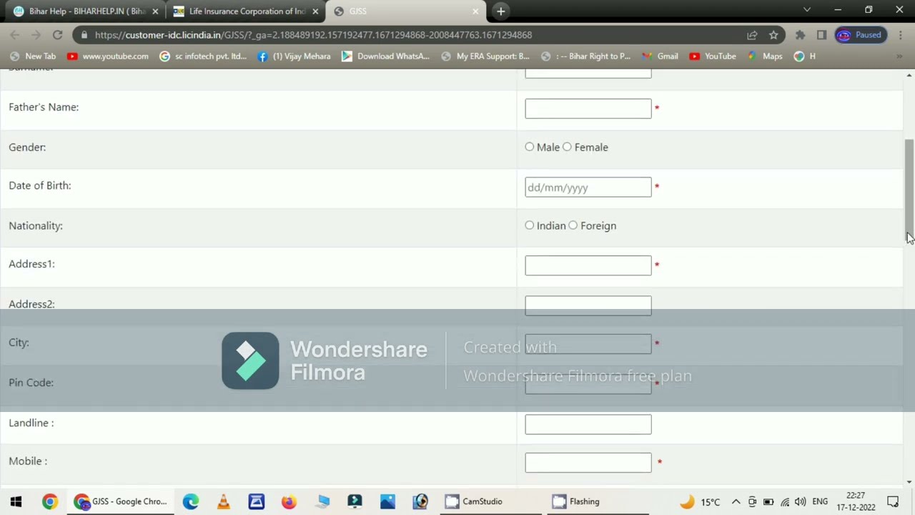
Task: Click the Father's Name input field
Action: pos(588,109)
